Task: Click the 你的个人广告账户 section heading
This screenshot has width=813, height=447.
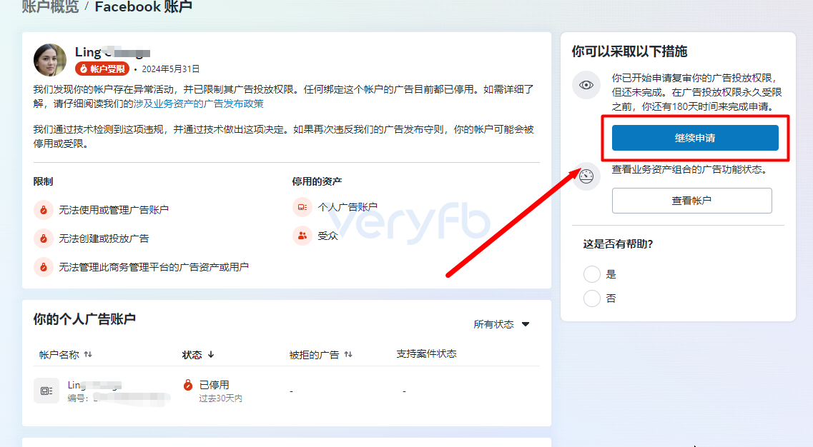Action: point(84,319)
